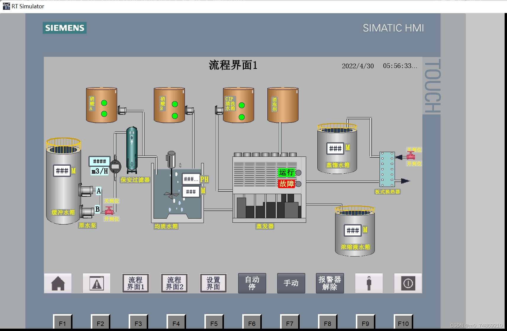Click the 缓冲水箱 tank label

click(63, 212)
